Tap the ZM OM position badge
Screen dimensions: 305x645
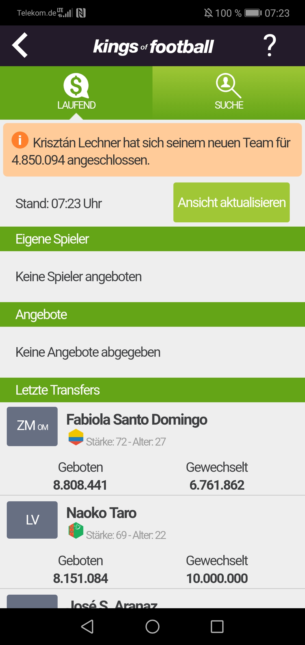click(32, 426)
